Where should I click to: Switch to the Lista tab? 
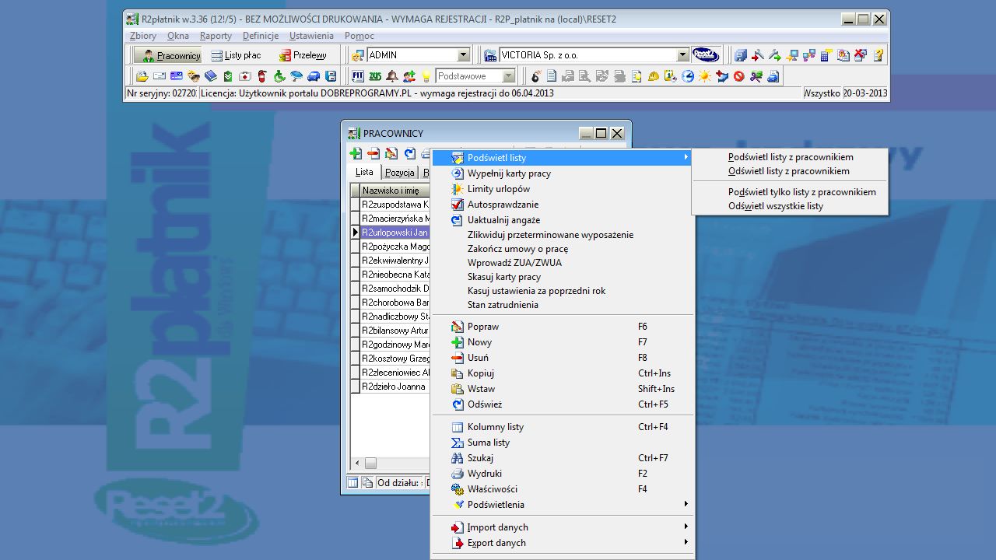[364, 172]
